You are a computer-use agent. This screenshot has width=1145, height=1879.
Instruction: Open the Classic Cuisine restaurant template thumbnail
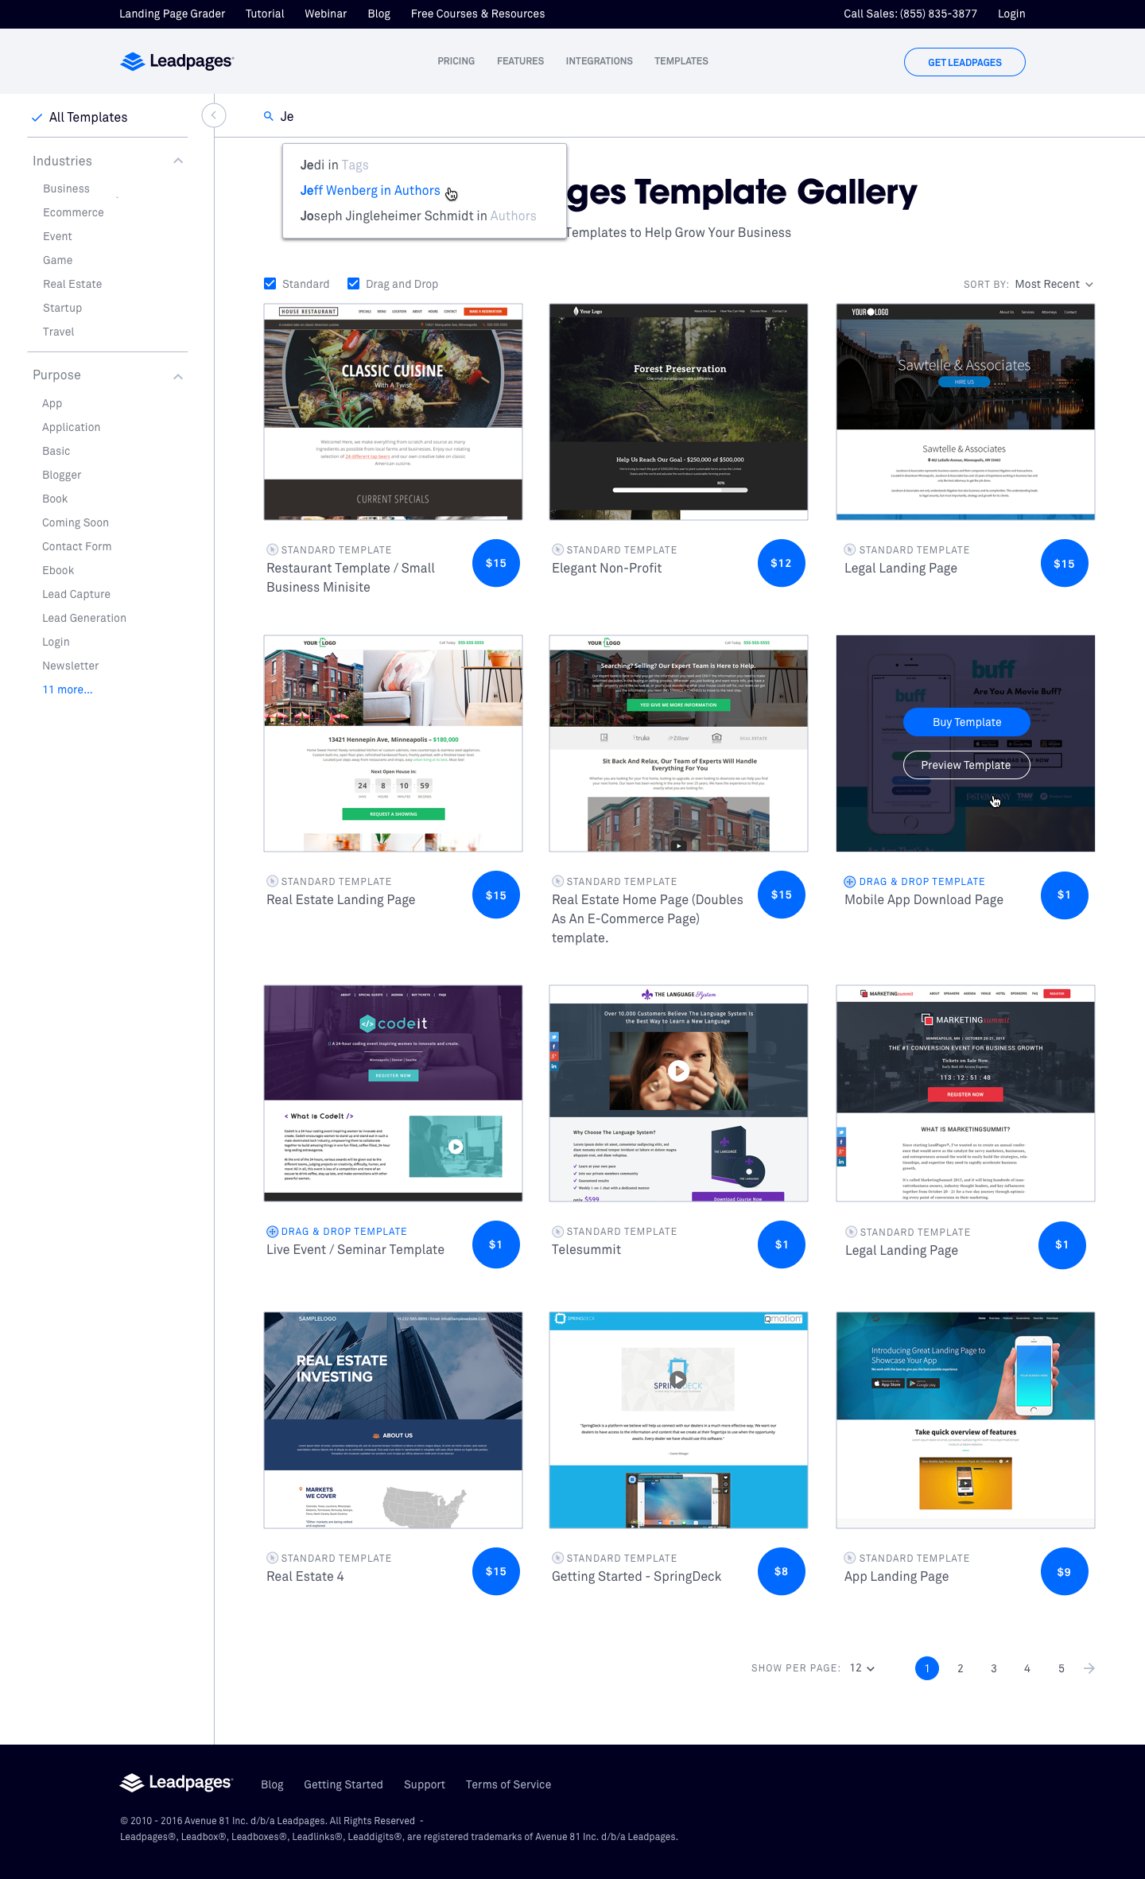[x=393, y=412]
